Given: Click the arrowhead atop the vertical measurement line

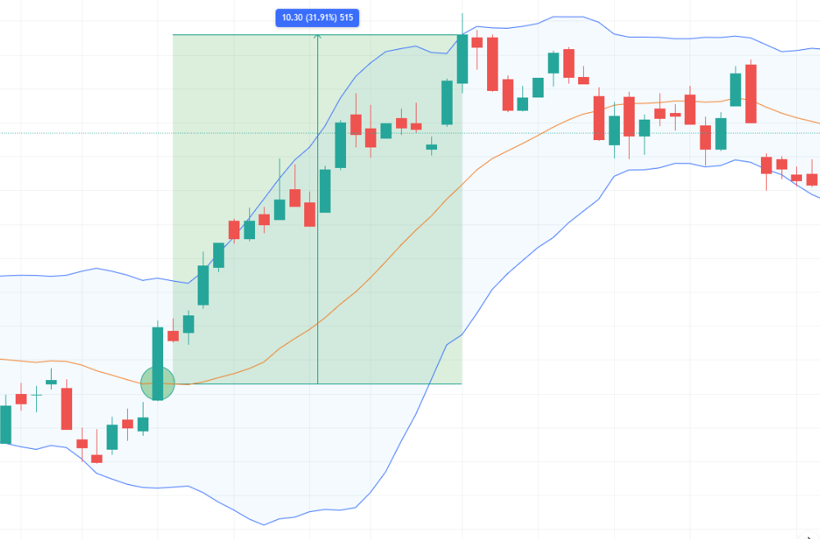Looking at the screenshot, I should pyautogui.click(x=317, y=37).
